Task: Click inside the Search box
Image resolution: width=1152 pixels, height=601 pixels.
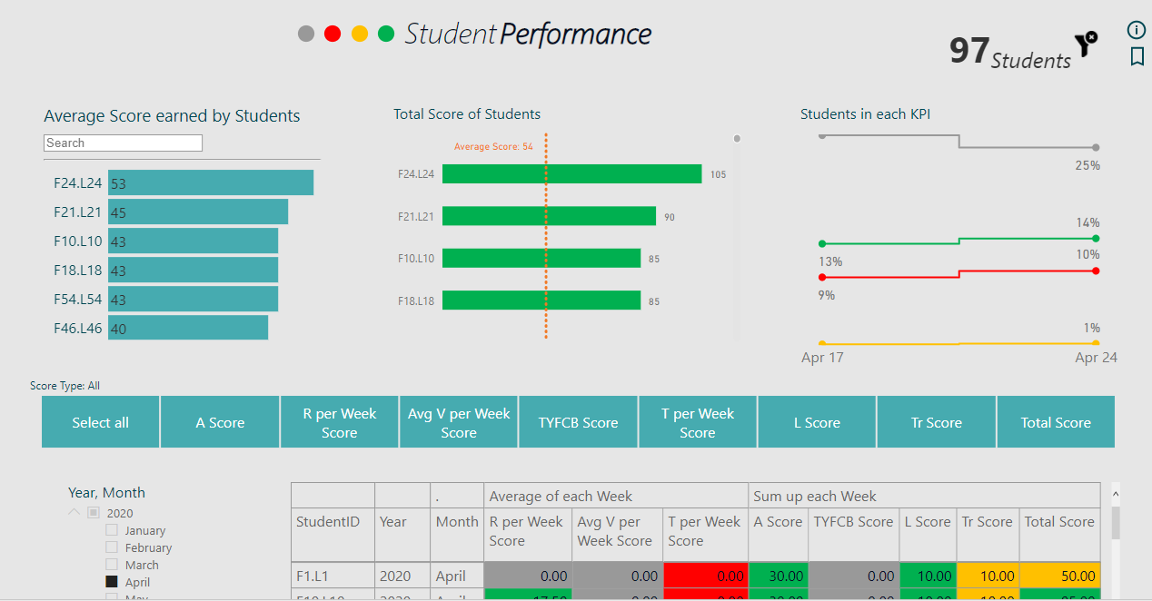Action: click(x=123, y=143)
